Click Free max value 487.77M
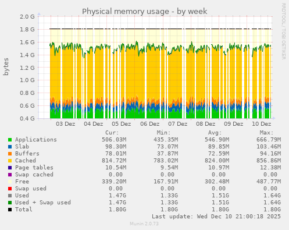289x230 pixels. click(x=269, y=182)
